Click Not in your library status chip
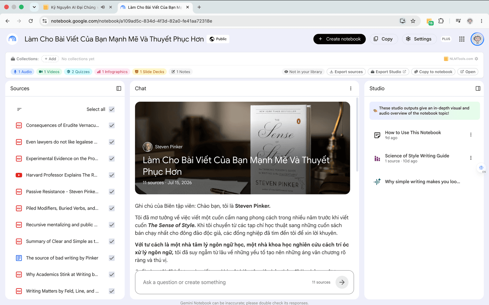This screenshot has width=489, height=305. click(x=303, y=72)
